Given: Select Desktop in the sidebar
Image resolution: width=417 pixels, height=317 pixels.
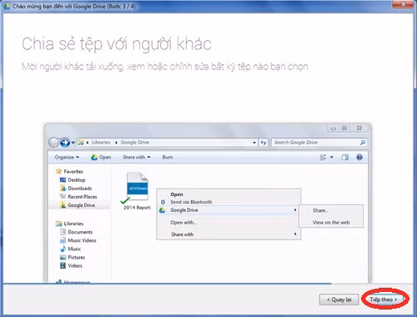Looking at the screenshot, I should 76,180.
